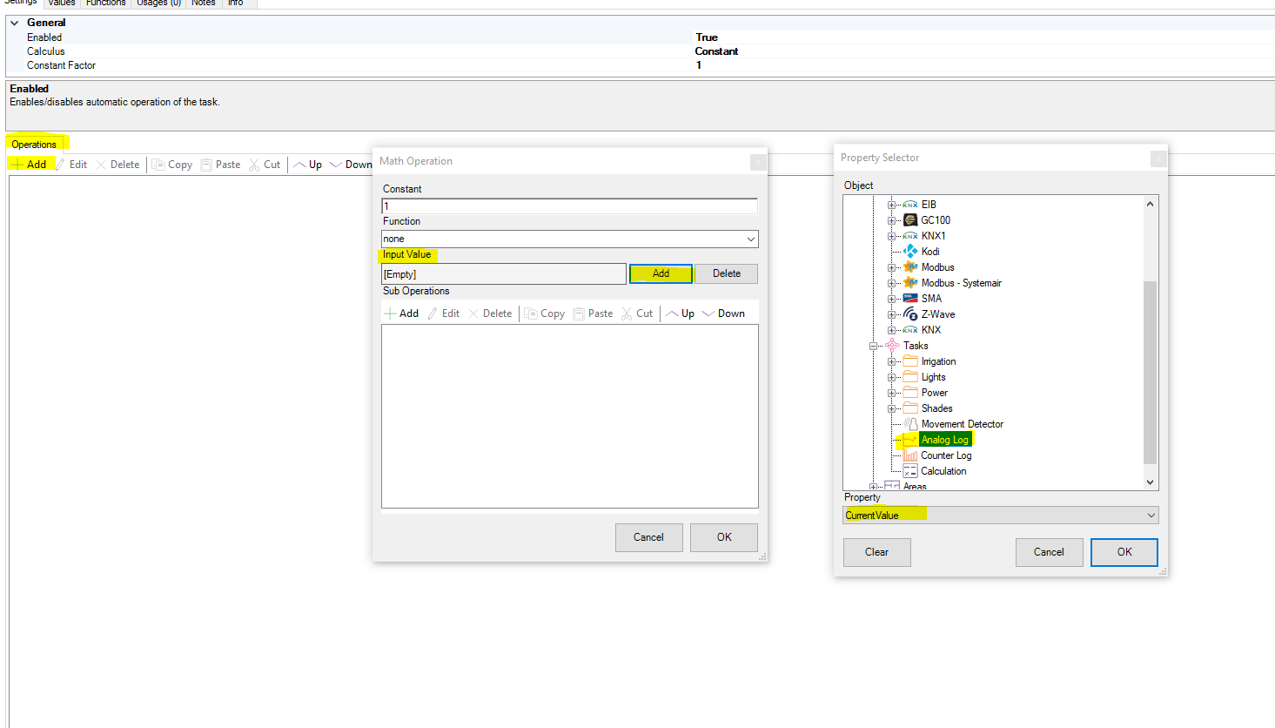Screen dimensions: 1275x728
Task: Click the Kodi icon in object tree
Action: click(x=910, y=252)
